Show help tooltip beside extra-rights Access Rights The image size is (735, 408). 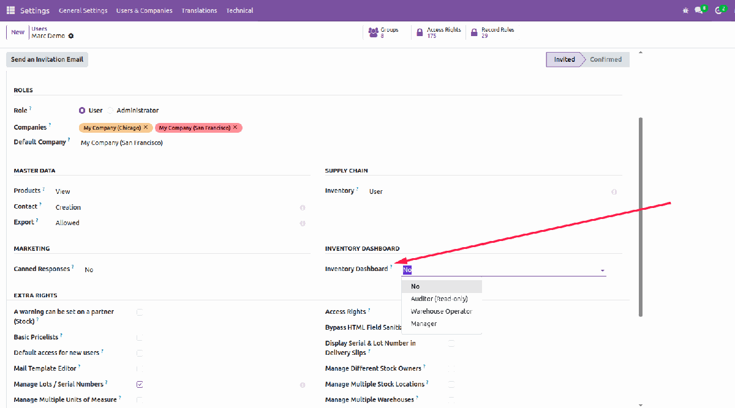point(369,310)
